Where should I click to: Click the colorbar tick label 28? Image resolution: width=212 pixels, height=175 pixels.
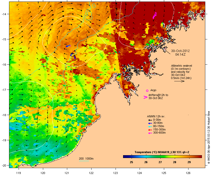[175, 162]
